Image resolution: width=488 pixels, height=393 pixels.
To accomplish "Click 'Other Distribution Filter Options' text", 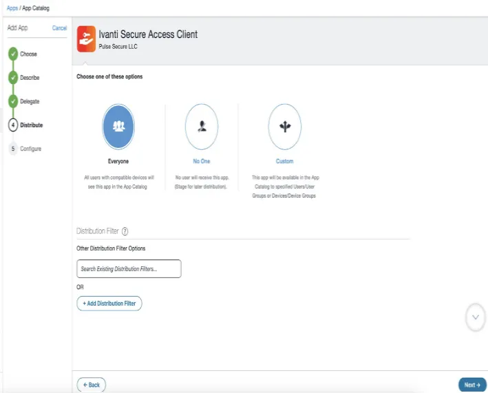I will 111,248.
